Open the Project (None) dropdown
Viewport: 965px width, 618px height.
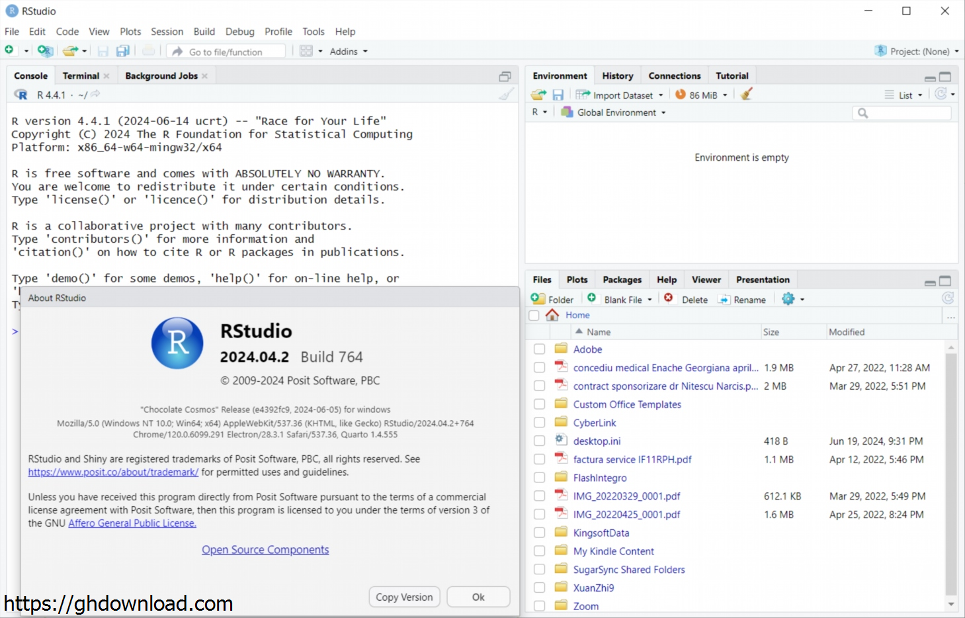pyautogui.click(x=916, y=51)
